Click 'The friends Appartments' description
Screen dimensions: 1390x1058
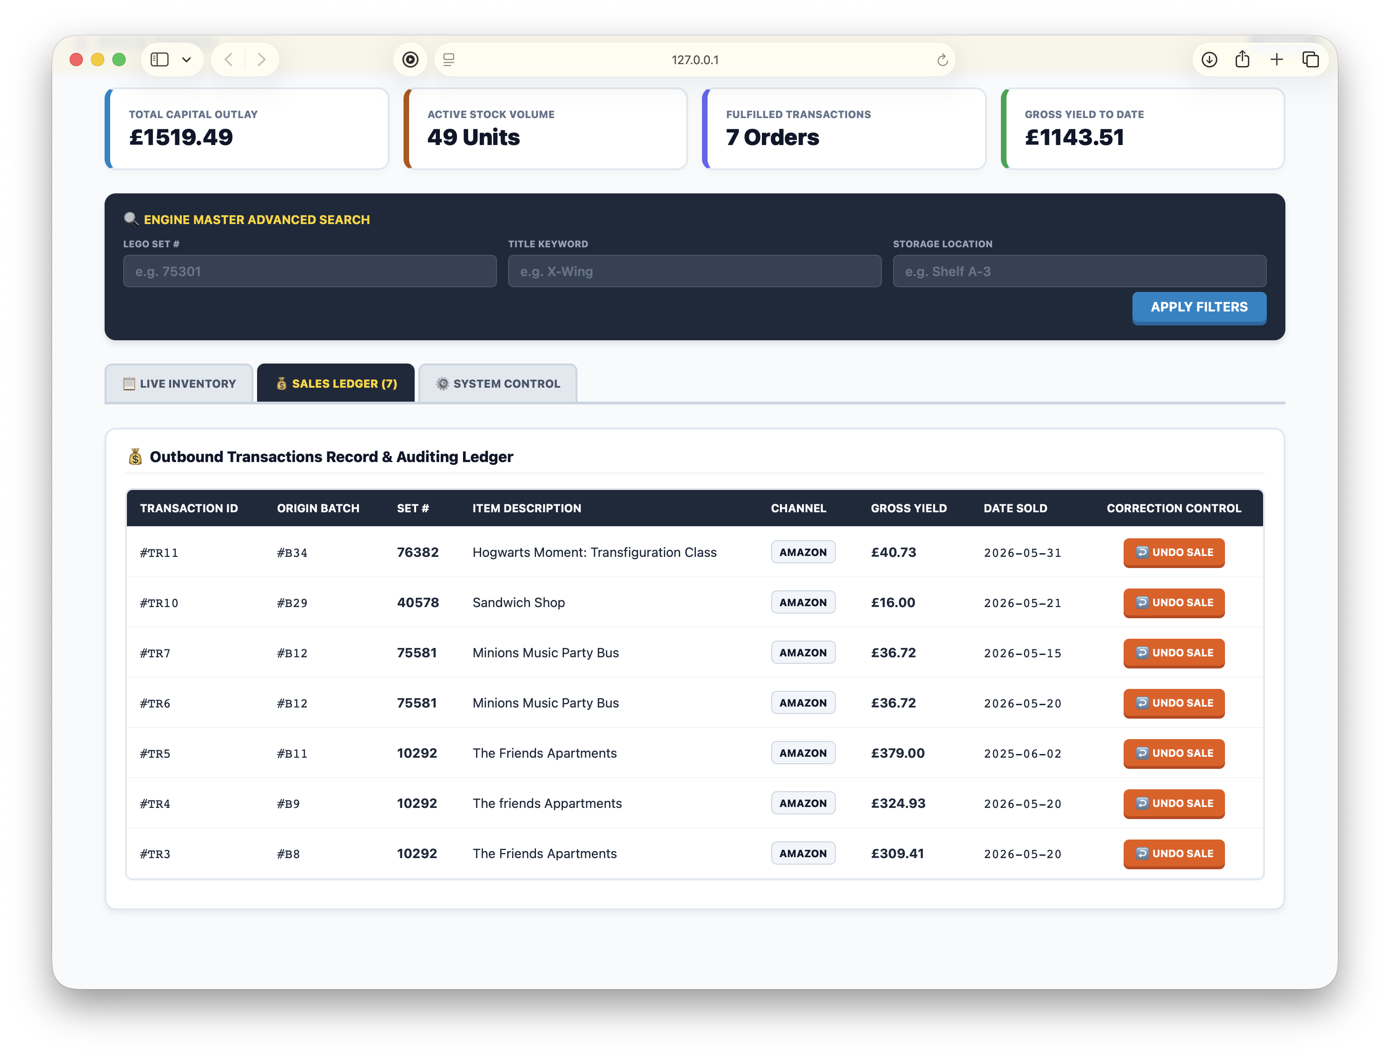tap(547, 804)
